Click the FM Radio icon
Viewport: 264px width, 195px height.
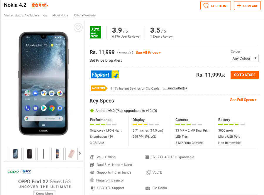click(x=148, y=188)
